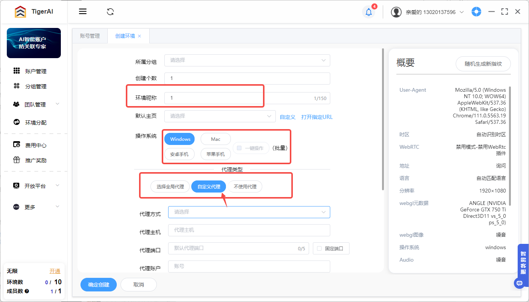
Task: Click the 1920×1080 resolution value
Action: 492,191
